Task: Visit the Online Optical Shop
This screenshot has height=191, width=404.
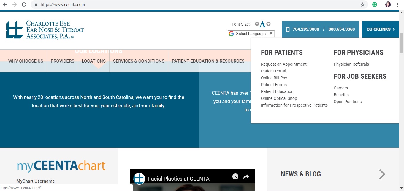Action: tap(279, 98)
